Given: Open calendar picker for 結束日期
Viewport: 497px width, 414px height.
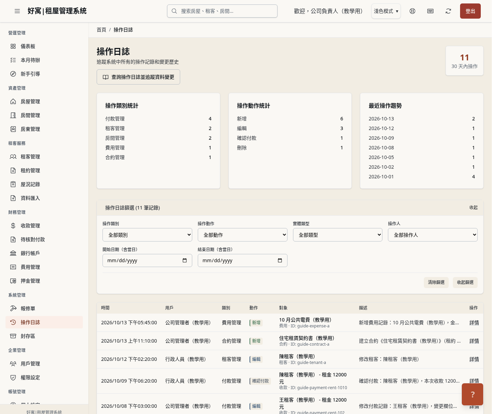Looking at the screenshot, I should (x=280, y=260).
